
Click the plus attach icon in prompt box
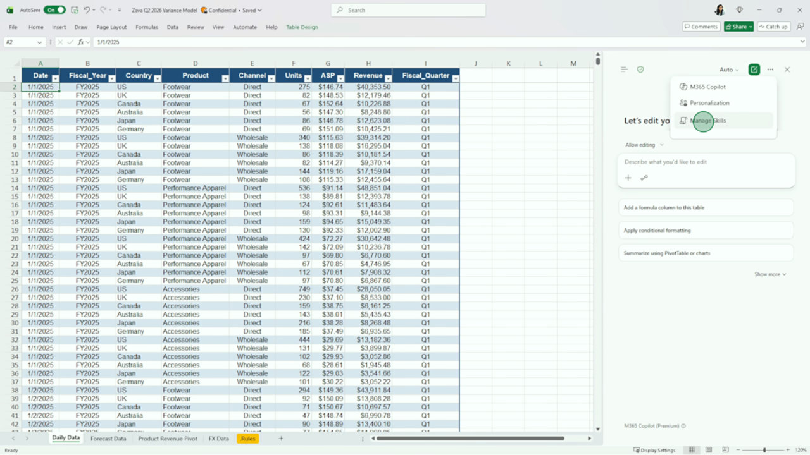pos(628,178)
